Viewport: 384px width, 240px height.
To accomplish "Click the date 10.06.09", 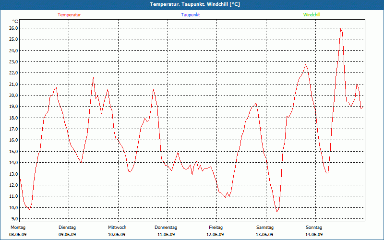I will coord(117,235).
